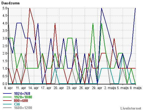Click the 800×600 legend label
The width and height of the screenshot is (143, 111).
(x=21, y=101)
